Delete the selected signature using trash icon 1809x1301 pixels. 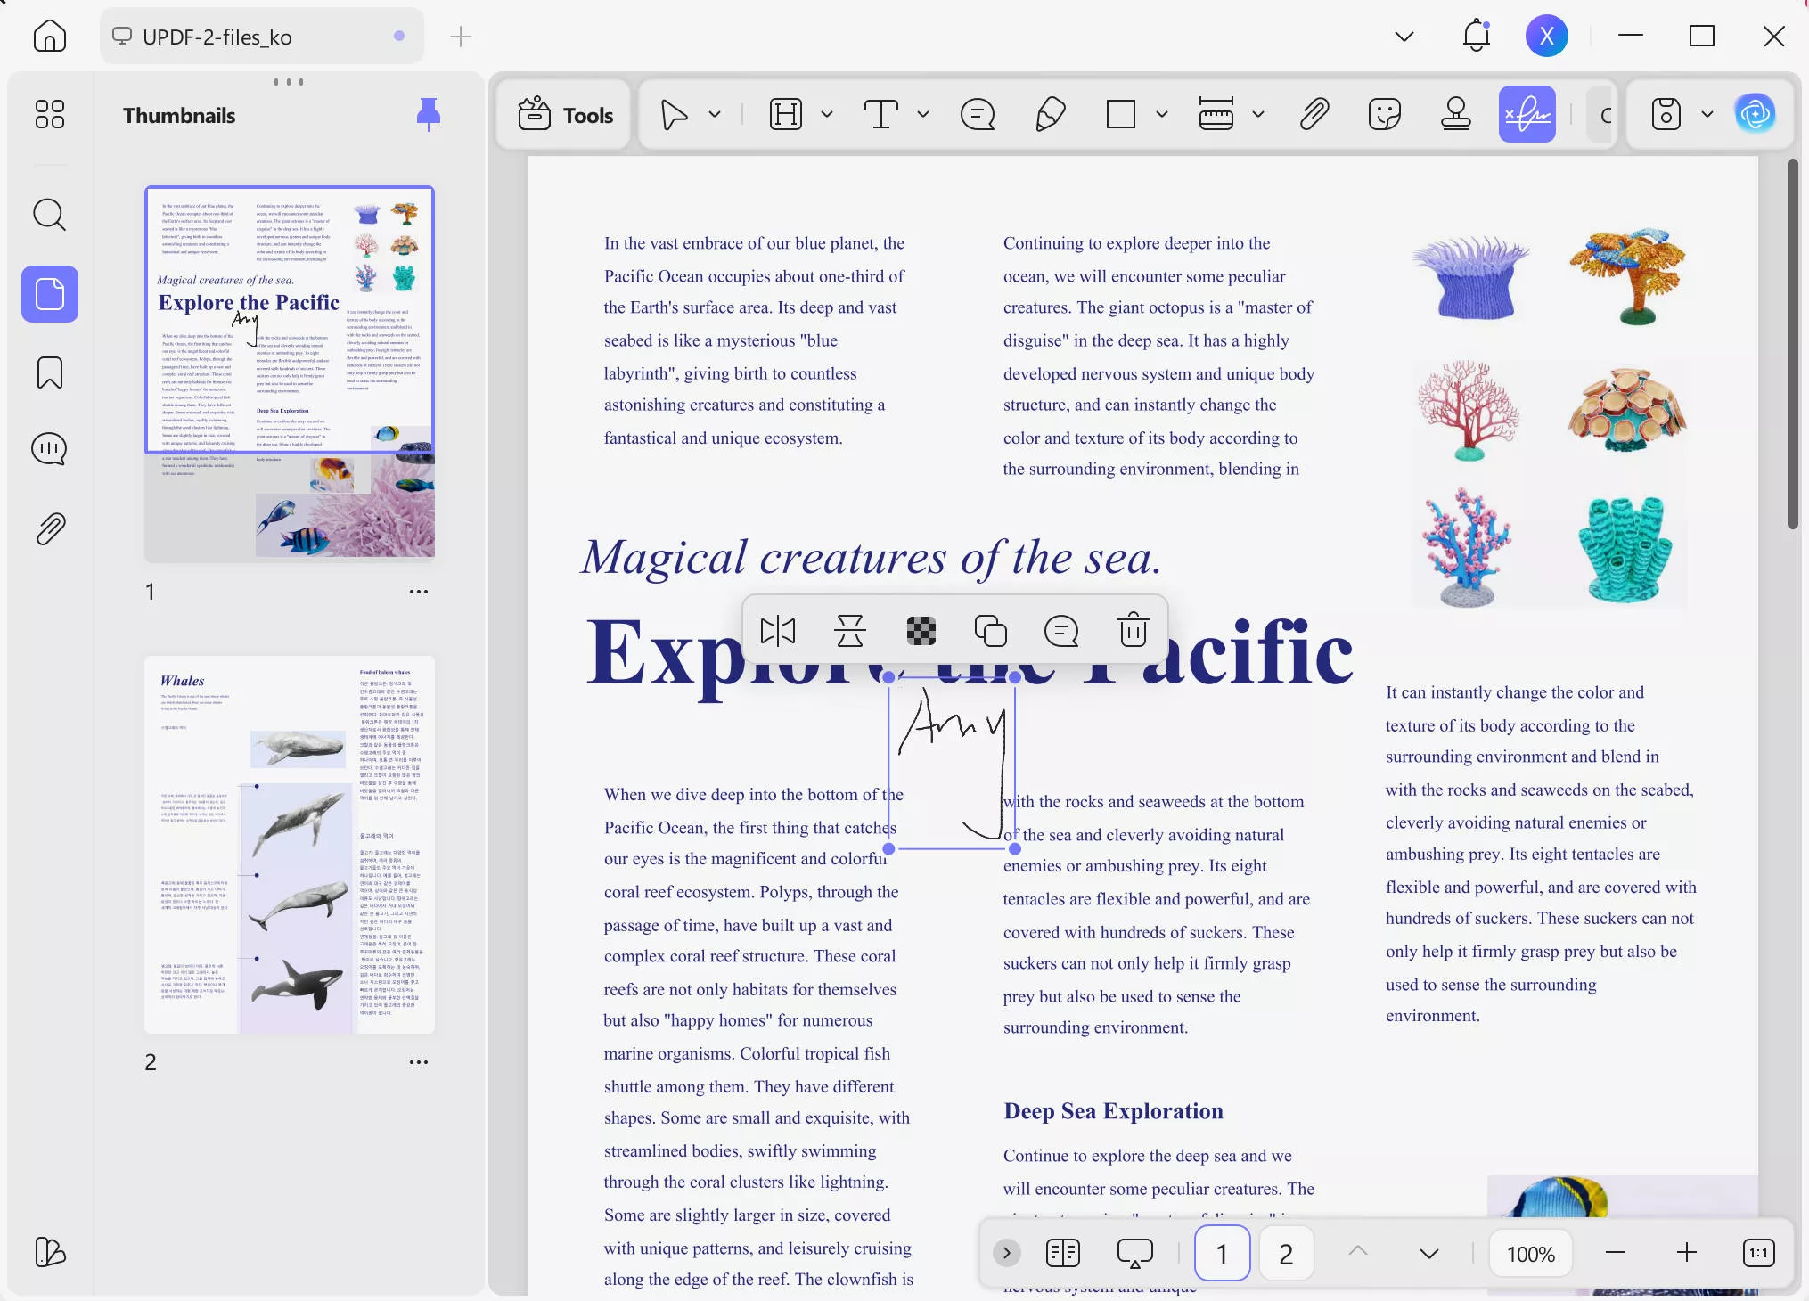(x=1133, y=631)
